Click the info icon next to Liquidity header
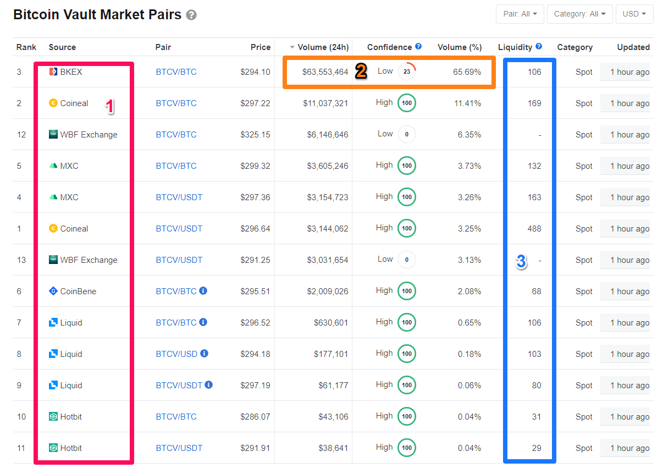The image size is (663, 468). (x=539, y=47)
